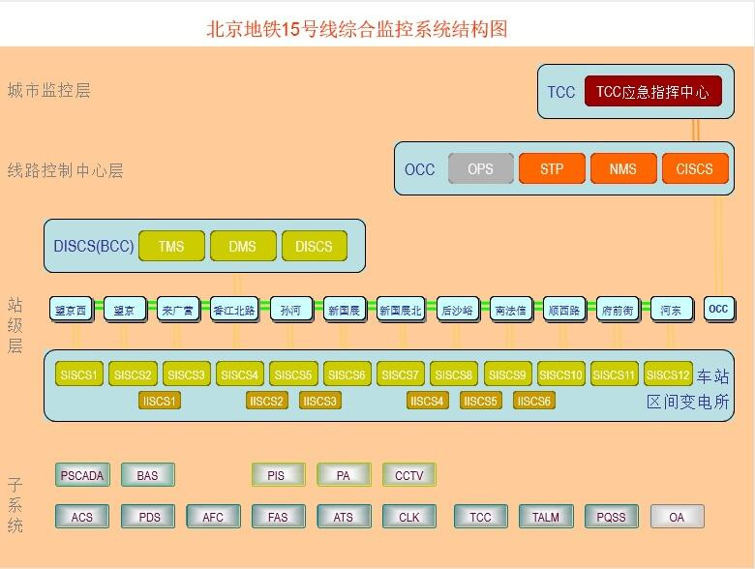Click the SISCS2 block
The width and height of the screenshot is (755, 569).
pos(133,374)
